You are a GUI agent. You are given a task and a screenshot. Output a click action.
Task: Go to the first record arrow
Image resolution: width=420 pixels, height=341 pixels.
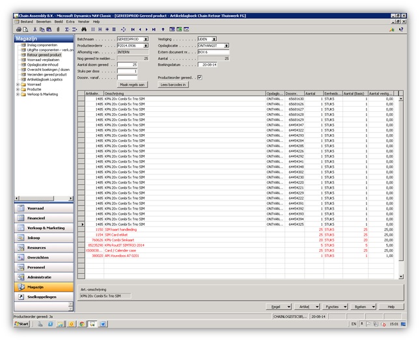pyautogui.click(x=133, y=29)
